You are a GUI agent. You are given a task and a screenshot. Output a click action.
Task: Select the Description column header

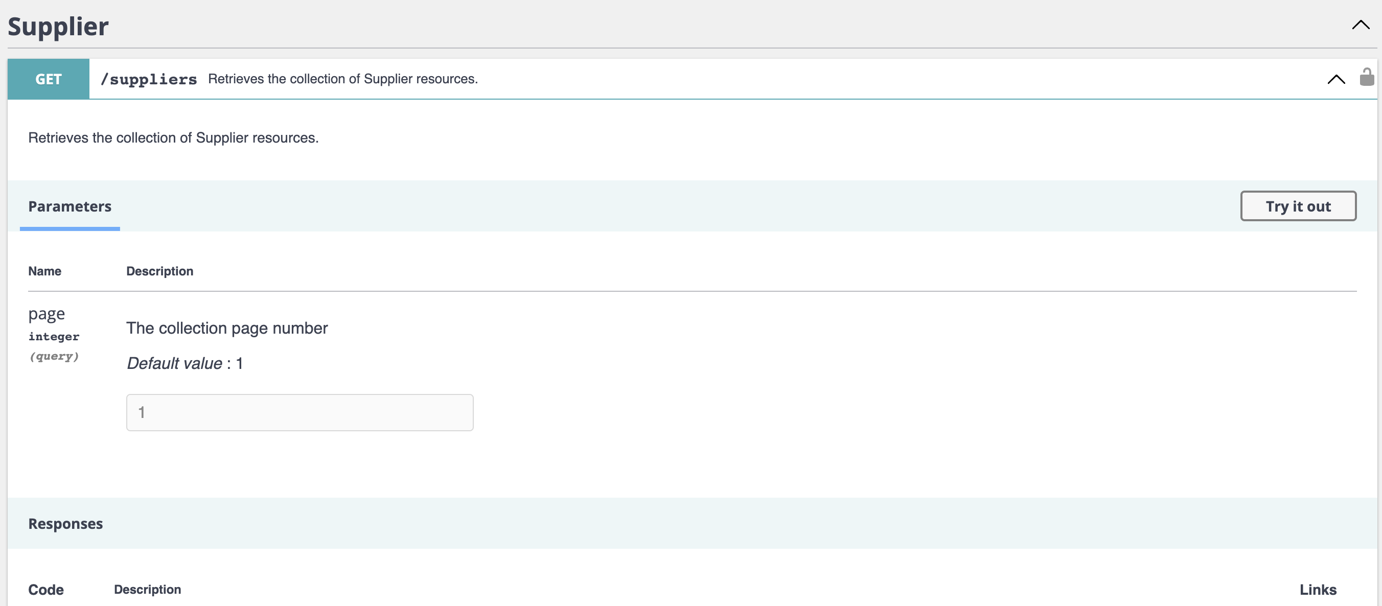pyautogui.click(x=159, y=271)
